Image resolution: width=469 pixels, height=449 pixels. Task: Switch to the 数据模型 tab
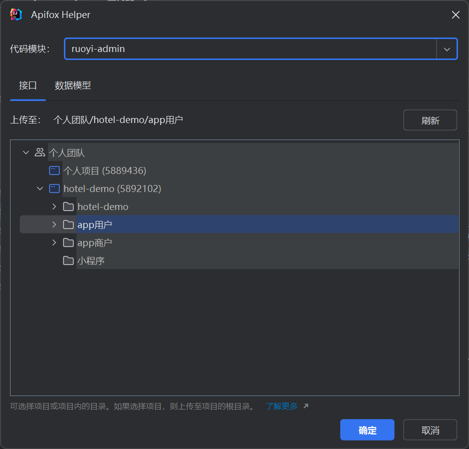tap(73, 85)
